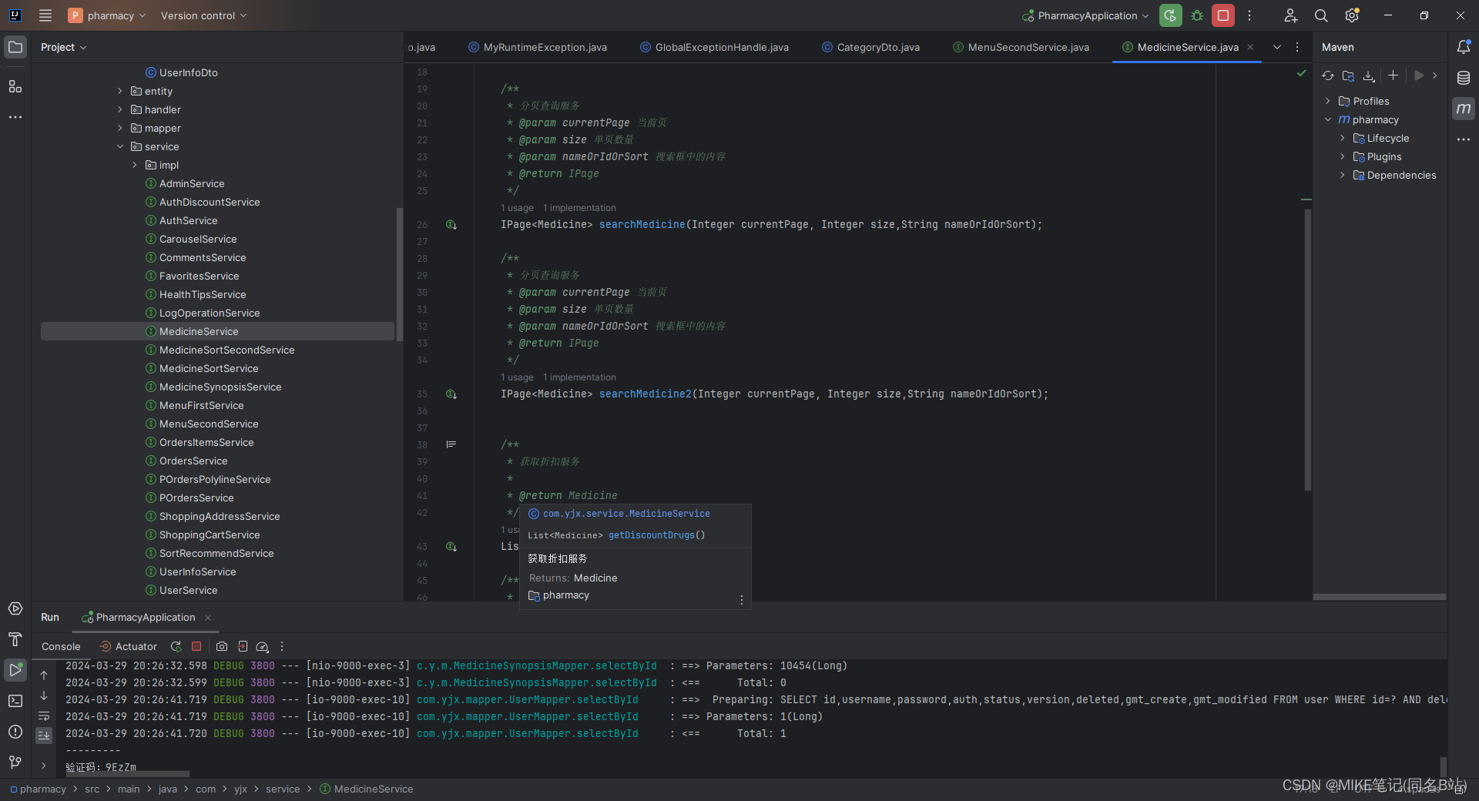Open the Project tool window icon
Image resolution: width=1479 pixels, height=801 pixels.
click(x=15, y=47)
